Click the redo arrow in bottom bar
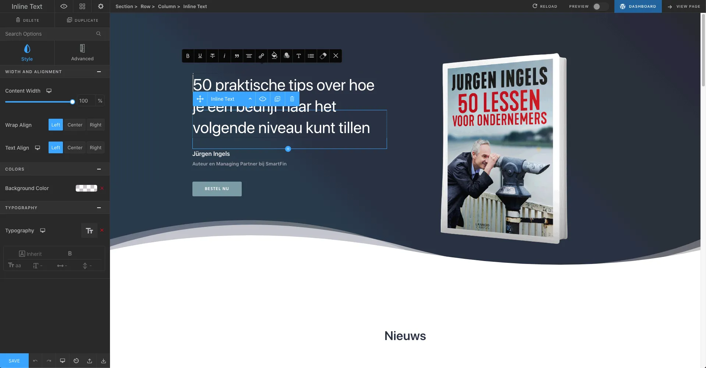Viewport: 706px width, 368px height. [49, 361]
